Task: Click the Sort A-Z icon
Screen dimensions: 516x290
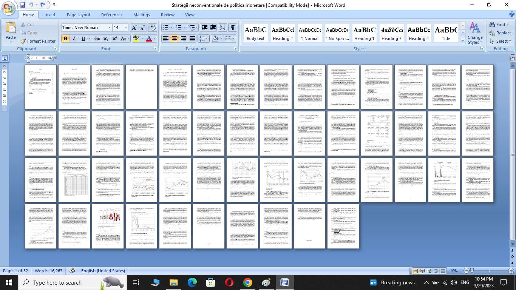Action: 222,28
